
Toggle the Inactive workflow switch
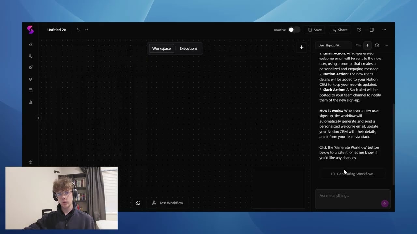point(294,30)
